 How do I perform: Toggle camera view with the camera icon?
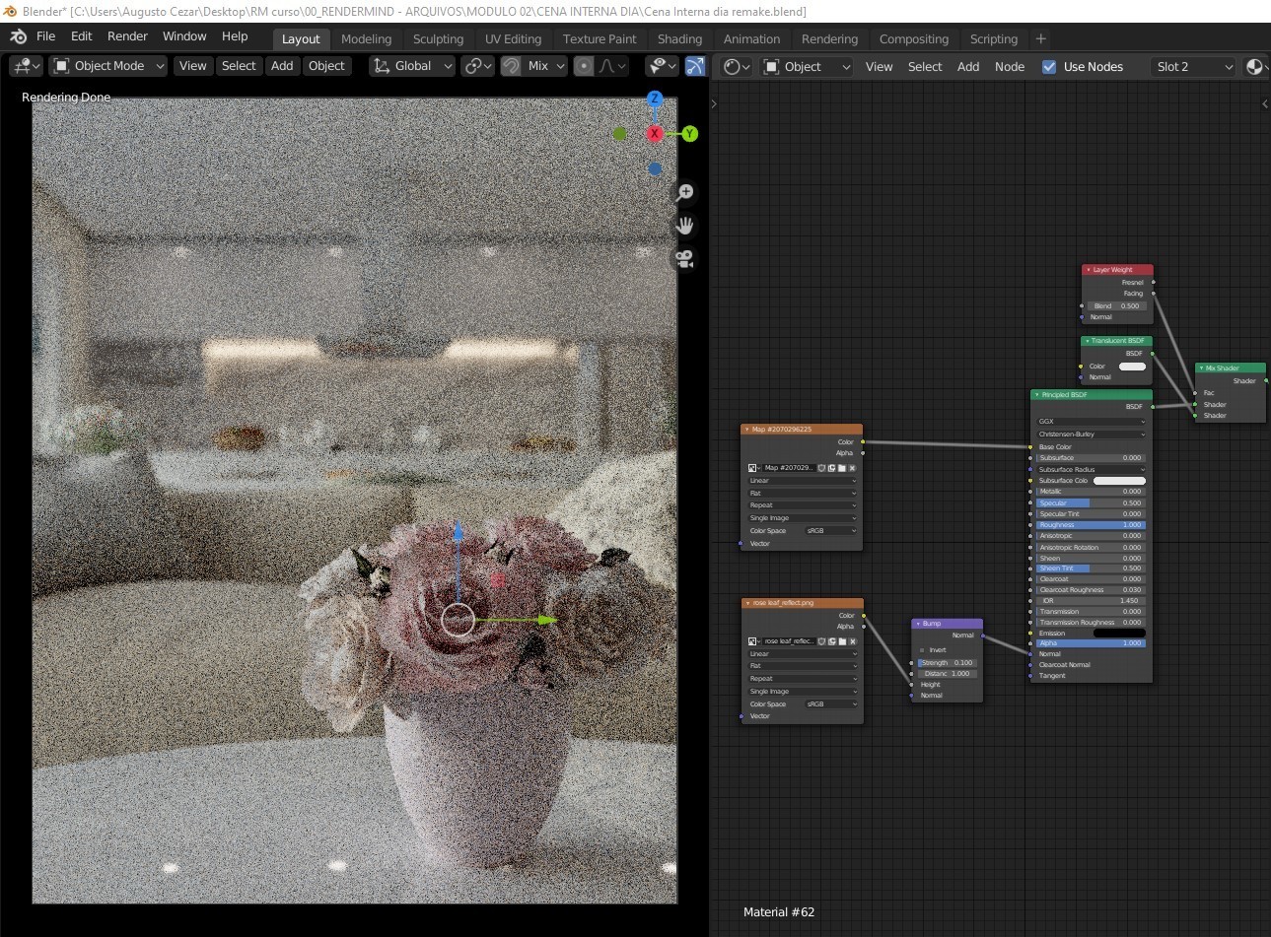coord(684,259)
